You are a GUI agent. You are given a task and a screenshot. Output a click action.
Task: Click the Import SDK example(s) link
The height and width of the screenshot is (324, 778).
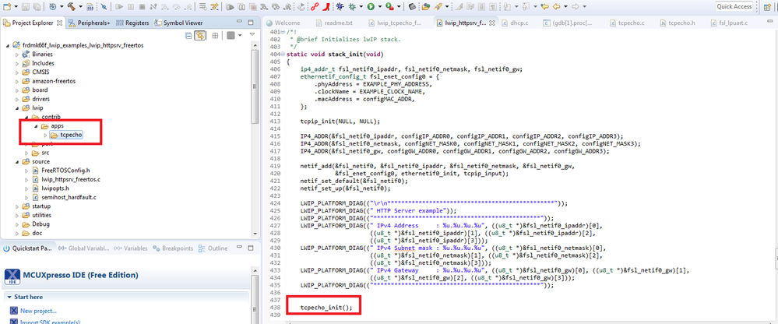(50, 322)
